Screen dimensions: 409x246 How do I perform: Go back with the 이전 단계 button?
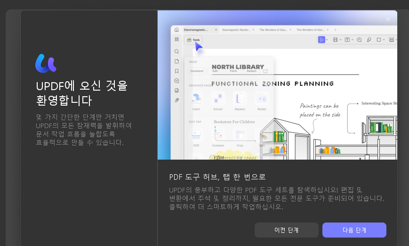click(x=287, y=230)
